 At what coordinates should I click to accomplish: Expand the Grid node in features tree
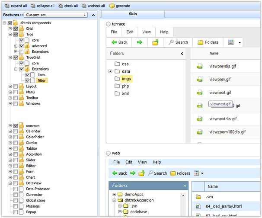pos(10,29)
